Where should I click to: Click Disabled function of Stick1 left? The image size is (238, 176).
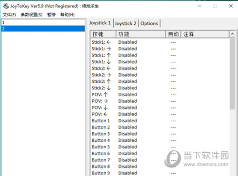tap(128, 42)
